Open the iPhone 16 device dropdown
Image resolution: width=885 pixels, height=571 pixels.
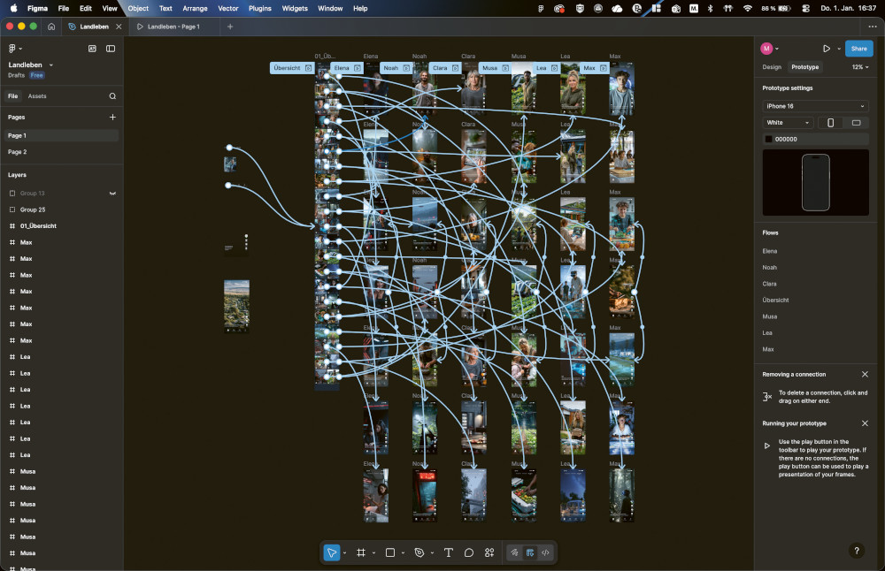tap(814, 105)
